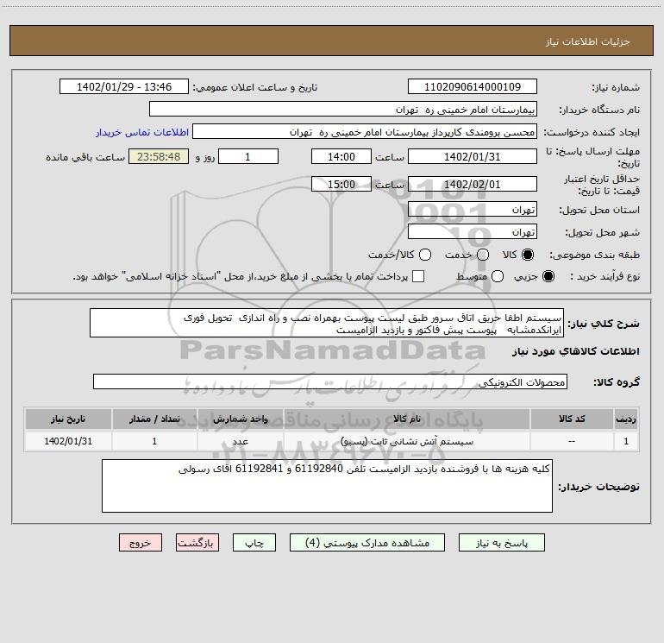Click the پاسخ به نیاز button
The image size is (664, 643).
(x=501, y=543)
